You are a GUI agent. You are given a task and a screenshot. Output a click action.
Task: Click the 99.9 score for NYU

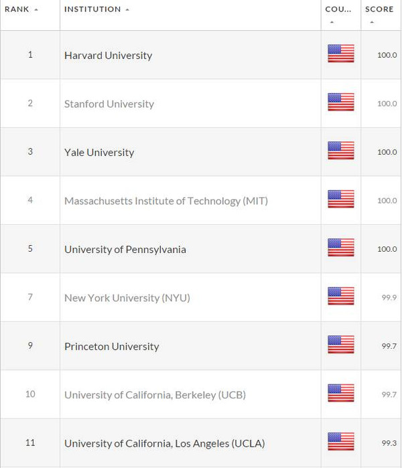pos(389,297)
